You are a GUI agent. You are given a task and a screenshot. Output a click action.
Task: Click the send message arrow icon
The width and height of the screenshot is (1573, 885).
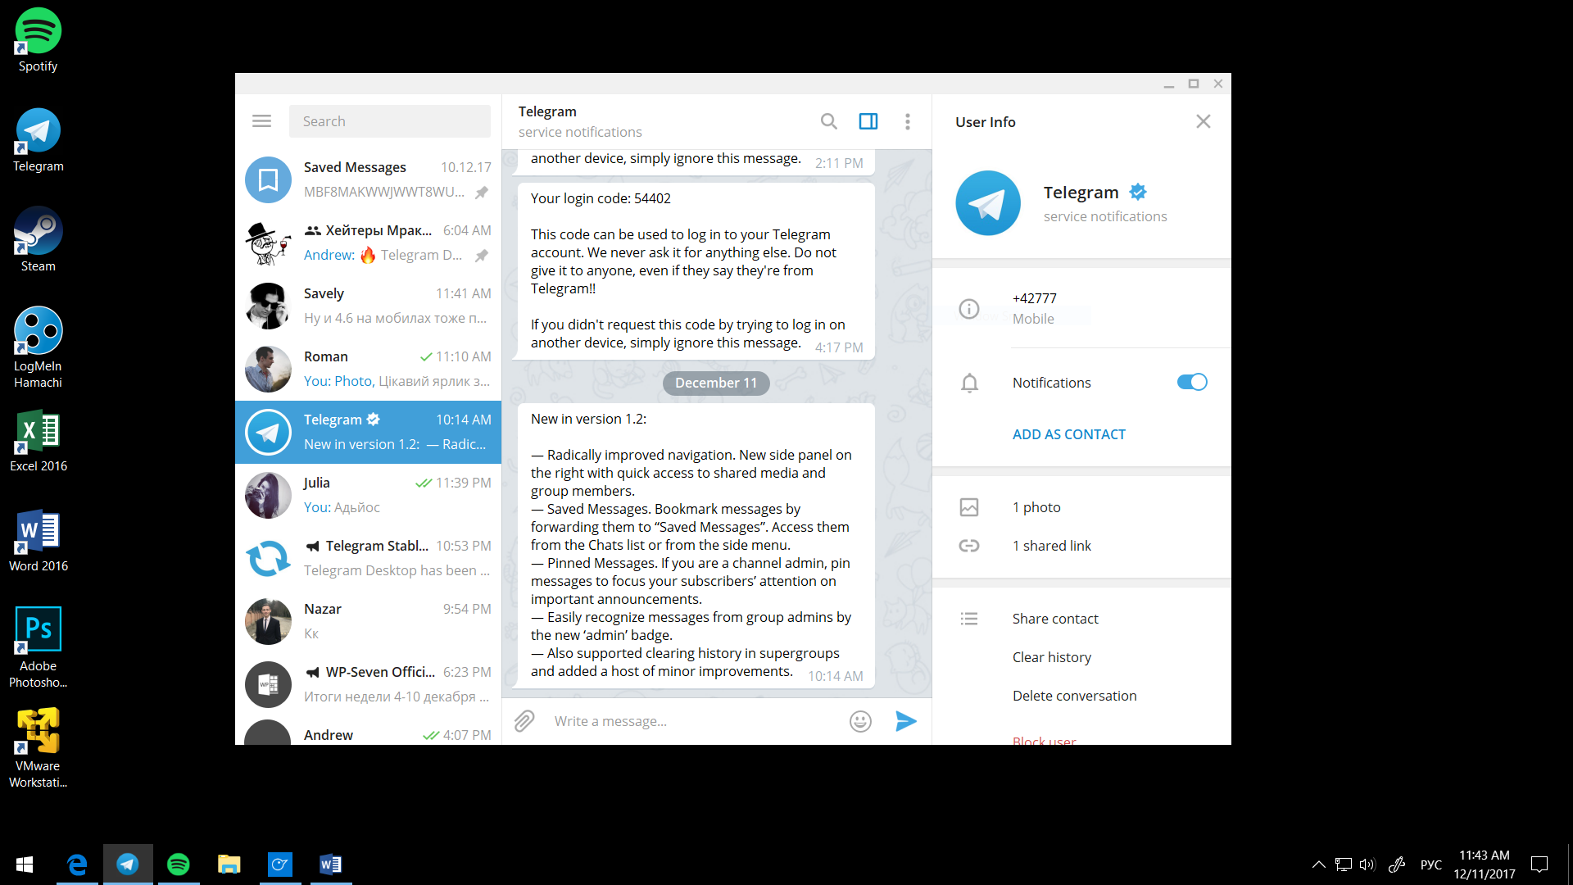tap(906, 721)
